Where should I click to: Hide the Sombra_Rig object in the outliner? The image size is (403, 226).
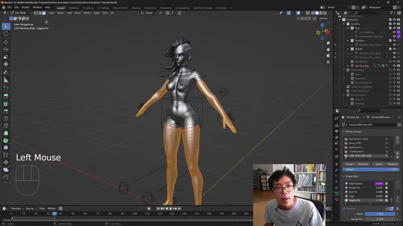point(394,66)
